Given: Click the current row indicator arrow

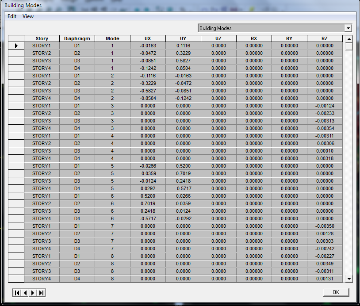Looking at the screenshot, I should 16,46.
